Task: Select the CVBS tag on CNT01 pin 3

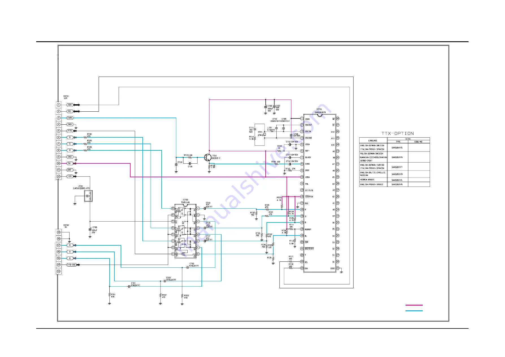Action: click(x=70, y=118)
